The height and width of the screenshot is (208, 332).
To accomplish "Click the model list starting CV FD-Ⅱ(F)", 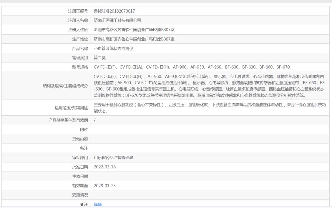I will (192, 67).
